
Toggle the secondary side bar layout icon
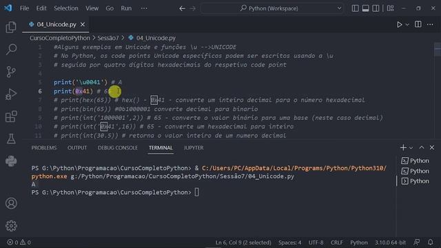[376, 8]
